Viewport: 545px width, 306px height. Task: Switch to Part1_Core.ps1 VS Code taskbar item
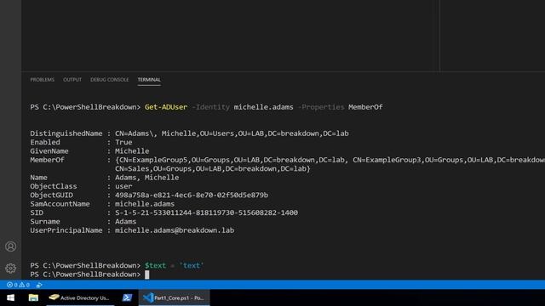coord(175,297)
